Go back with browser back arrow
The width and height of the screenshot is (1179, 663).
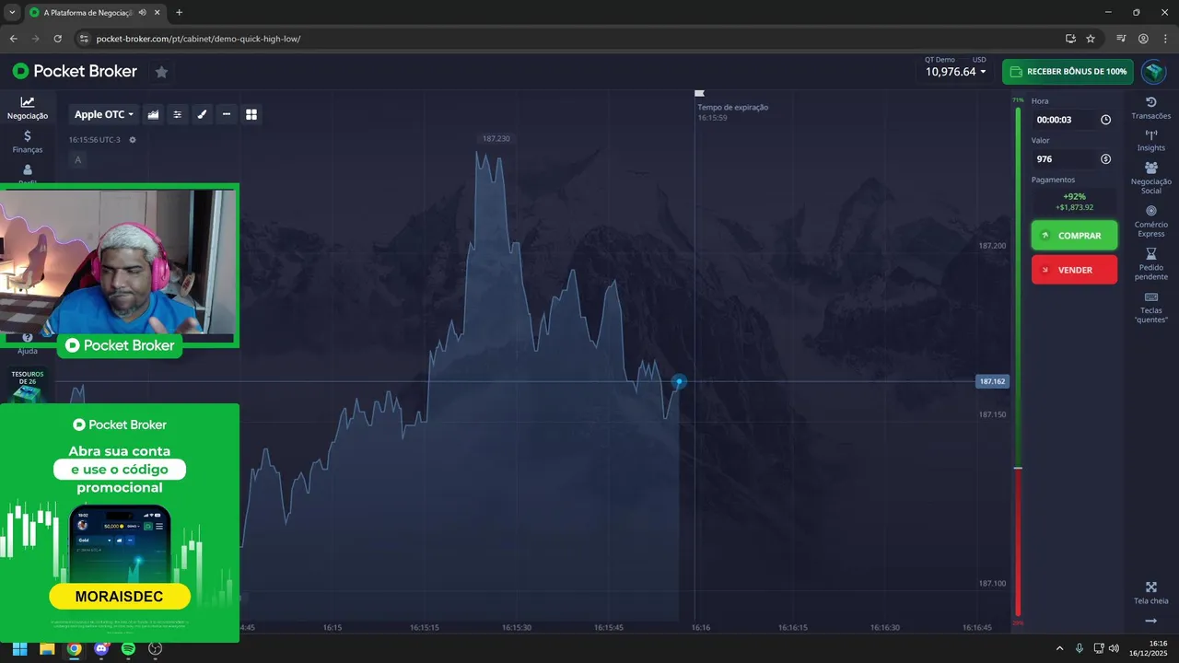(x=14, y=39)
